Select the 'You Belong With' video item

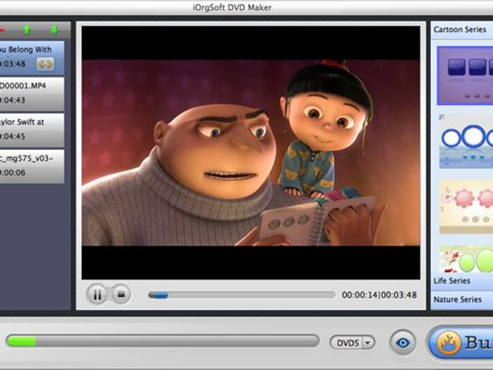click(31, 58)
